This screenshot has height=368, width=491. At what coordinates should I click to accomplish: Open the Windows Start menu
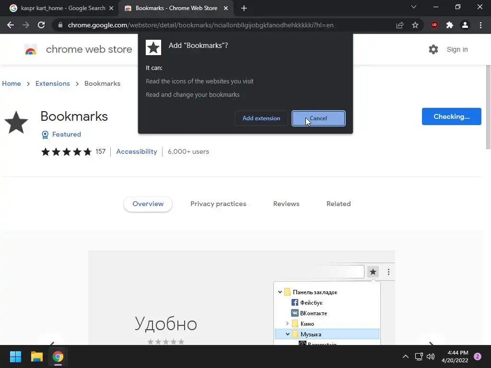coord(15,356)
